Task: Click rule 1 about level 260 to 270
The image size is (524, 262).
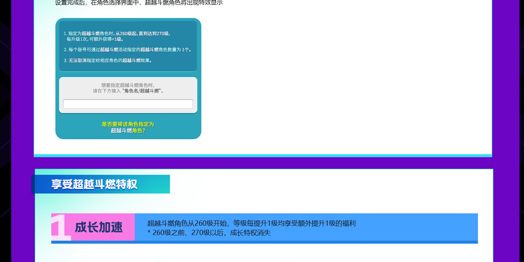Action: (x=117, y=36)
